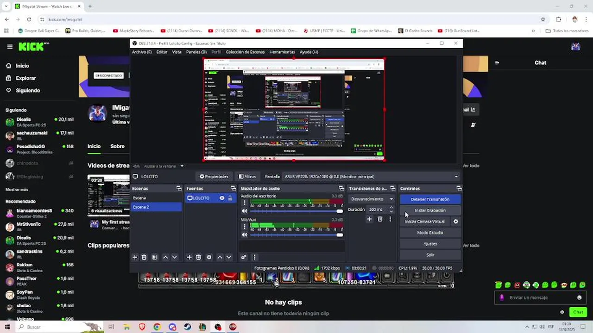Expand 'Mostrar más' in Siguiendo list
This screenshot has width=593, height=333.
tap(17, 190)
